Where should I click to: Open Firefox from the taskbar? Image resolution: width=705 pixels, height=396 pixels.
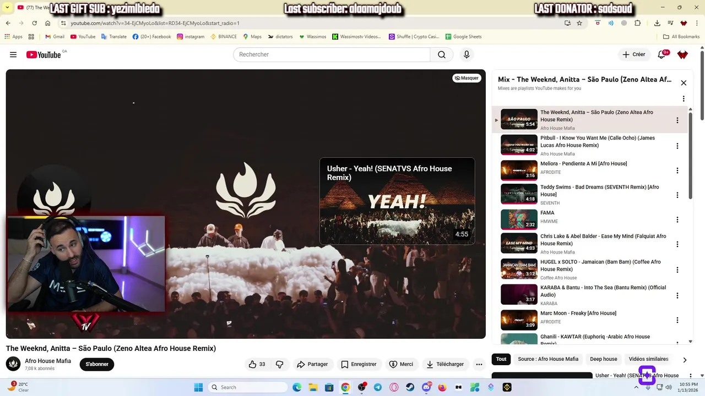point(442,387)
